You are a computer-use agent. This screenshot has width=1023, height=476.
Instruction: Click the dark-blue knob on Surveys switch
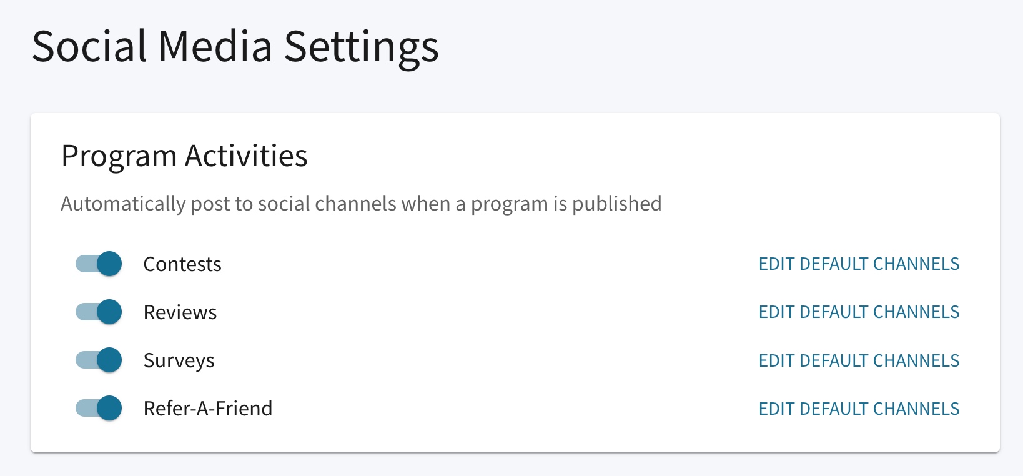click(x=109, y=360)
